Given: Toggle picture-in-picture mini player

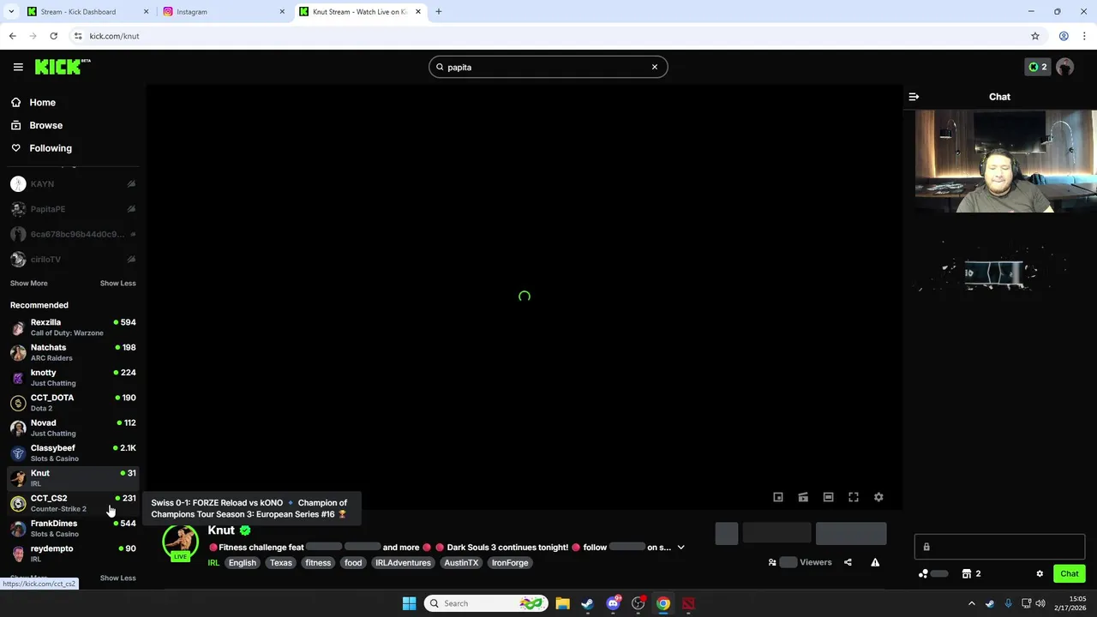Looking at the screenshot, I should coord(778,497).
